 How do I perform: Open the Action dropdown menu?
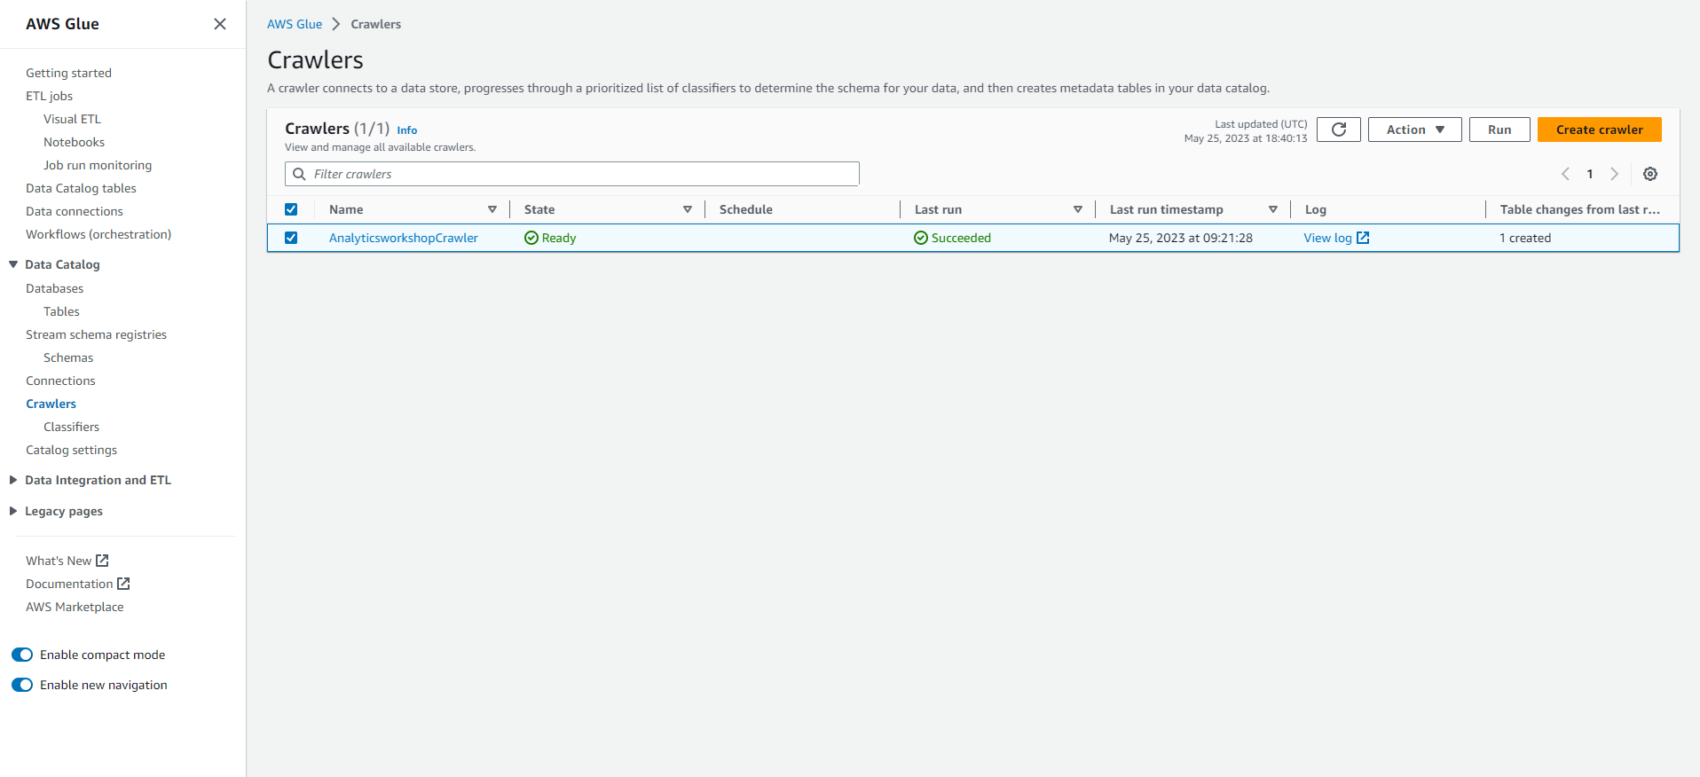tap(1414, 129)
